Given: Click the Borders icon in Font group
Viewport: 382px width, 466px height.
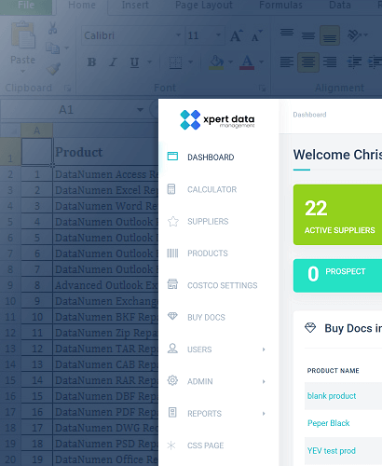Looking at the screenshot, I should point(175,62).
